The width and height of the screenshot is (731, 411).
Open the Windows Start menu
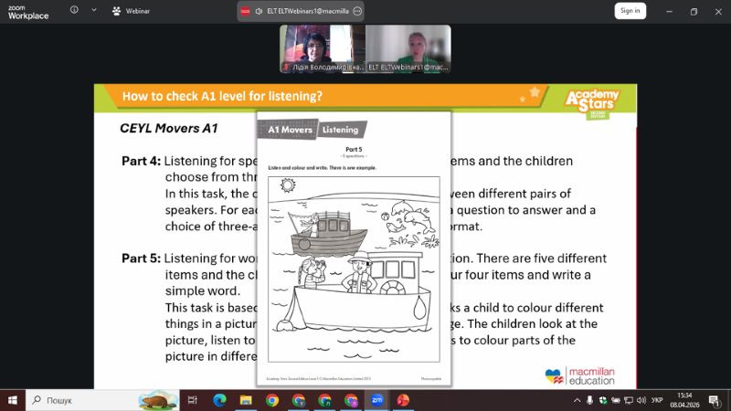pos(13,400)
